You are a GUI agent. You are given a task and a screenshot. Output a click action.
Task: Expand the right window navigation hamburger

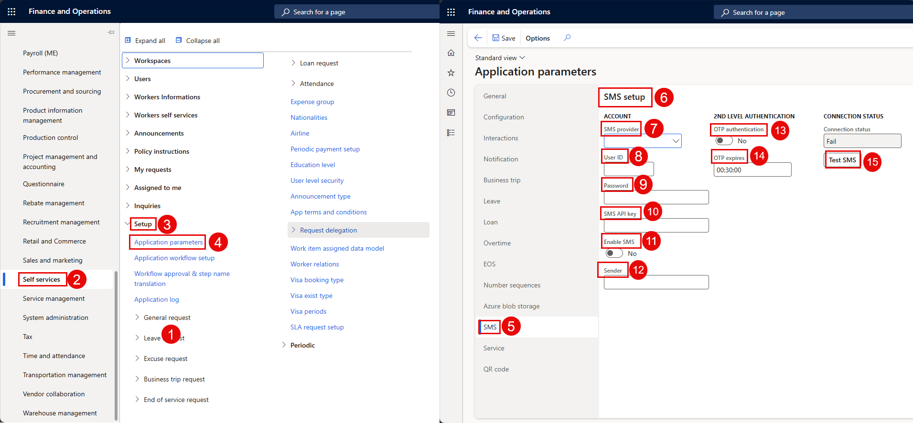(451, 33)
